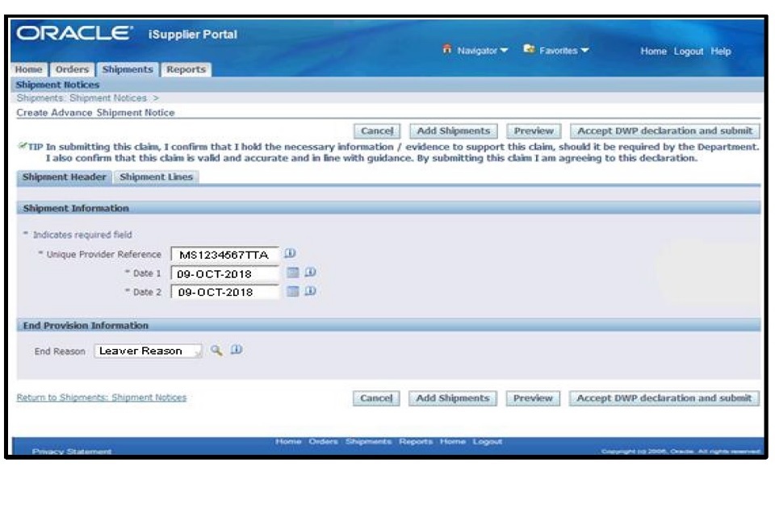
Task: Open the Date 1 calendar picker
Action: 294,273
